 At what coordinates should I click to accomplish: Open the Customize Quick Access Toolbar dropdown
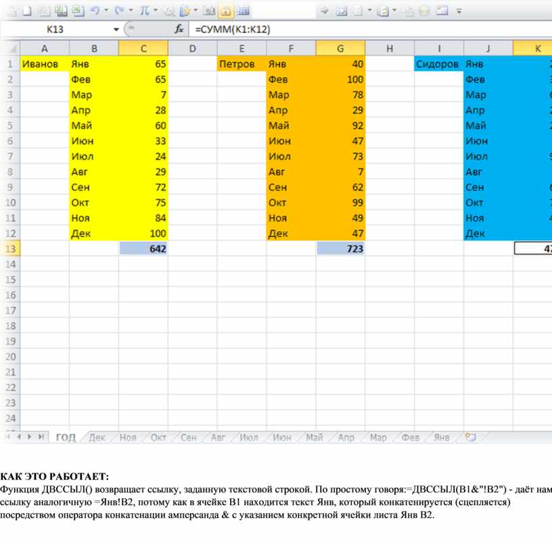click(x=460, y=11)
